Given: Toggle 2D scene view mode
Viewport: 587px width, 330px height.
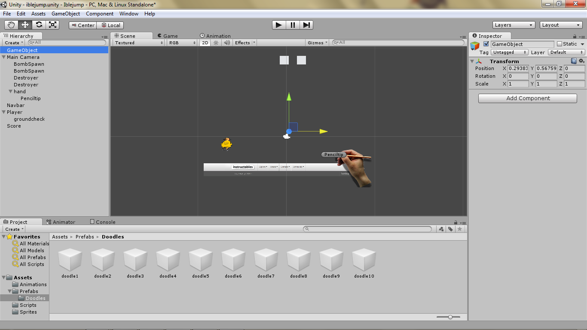Looking at the screenshot, I should click(205, 43).
